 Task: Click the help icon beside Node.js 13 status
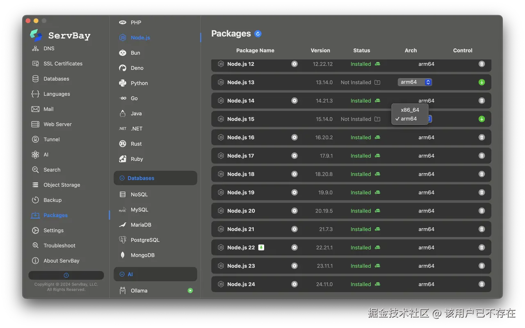(377, 82)
